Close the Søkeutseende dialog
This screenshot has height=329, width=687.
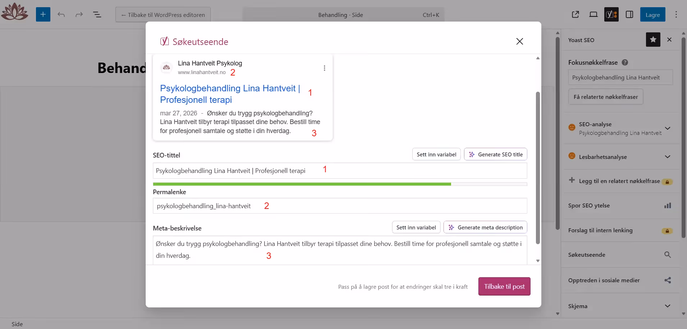pos(520,41)
